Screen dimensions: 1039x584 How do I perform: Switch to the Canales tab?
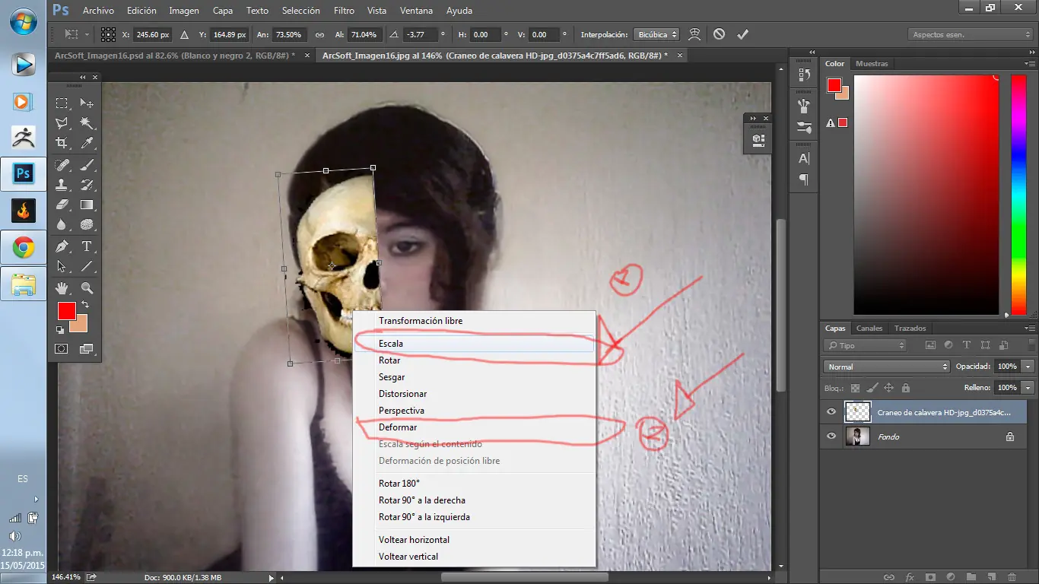869,328
